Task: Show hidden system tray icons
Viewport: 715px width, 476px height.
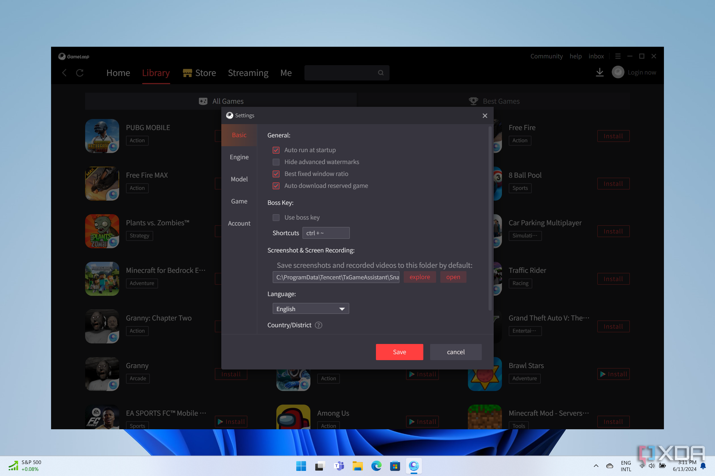Action: 596,466
